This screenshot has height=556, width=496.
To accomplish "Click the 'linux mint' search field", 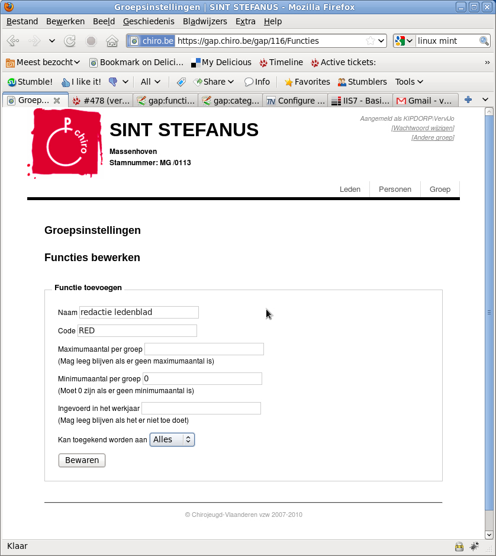I will click(447, 41).
